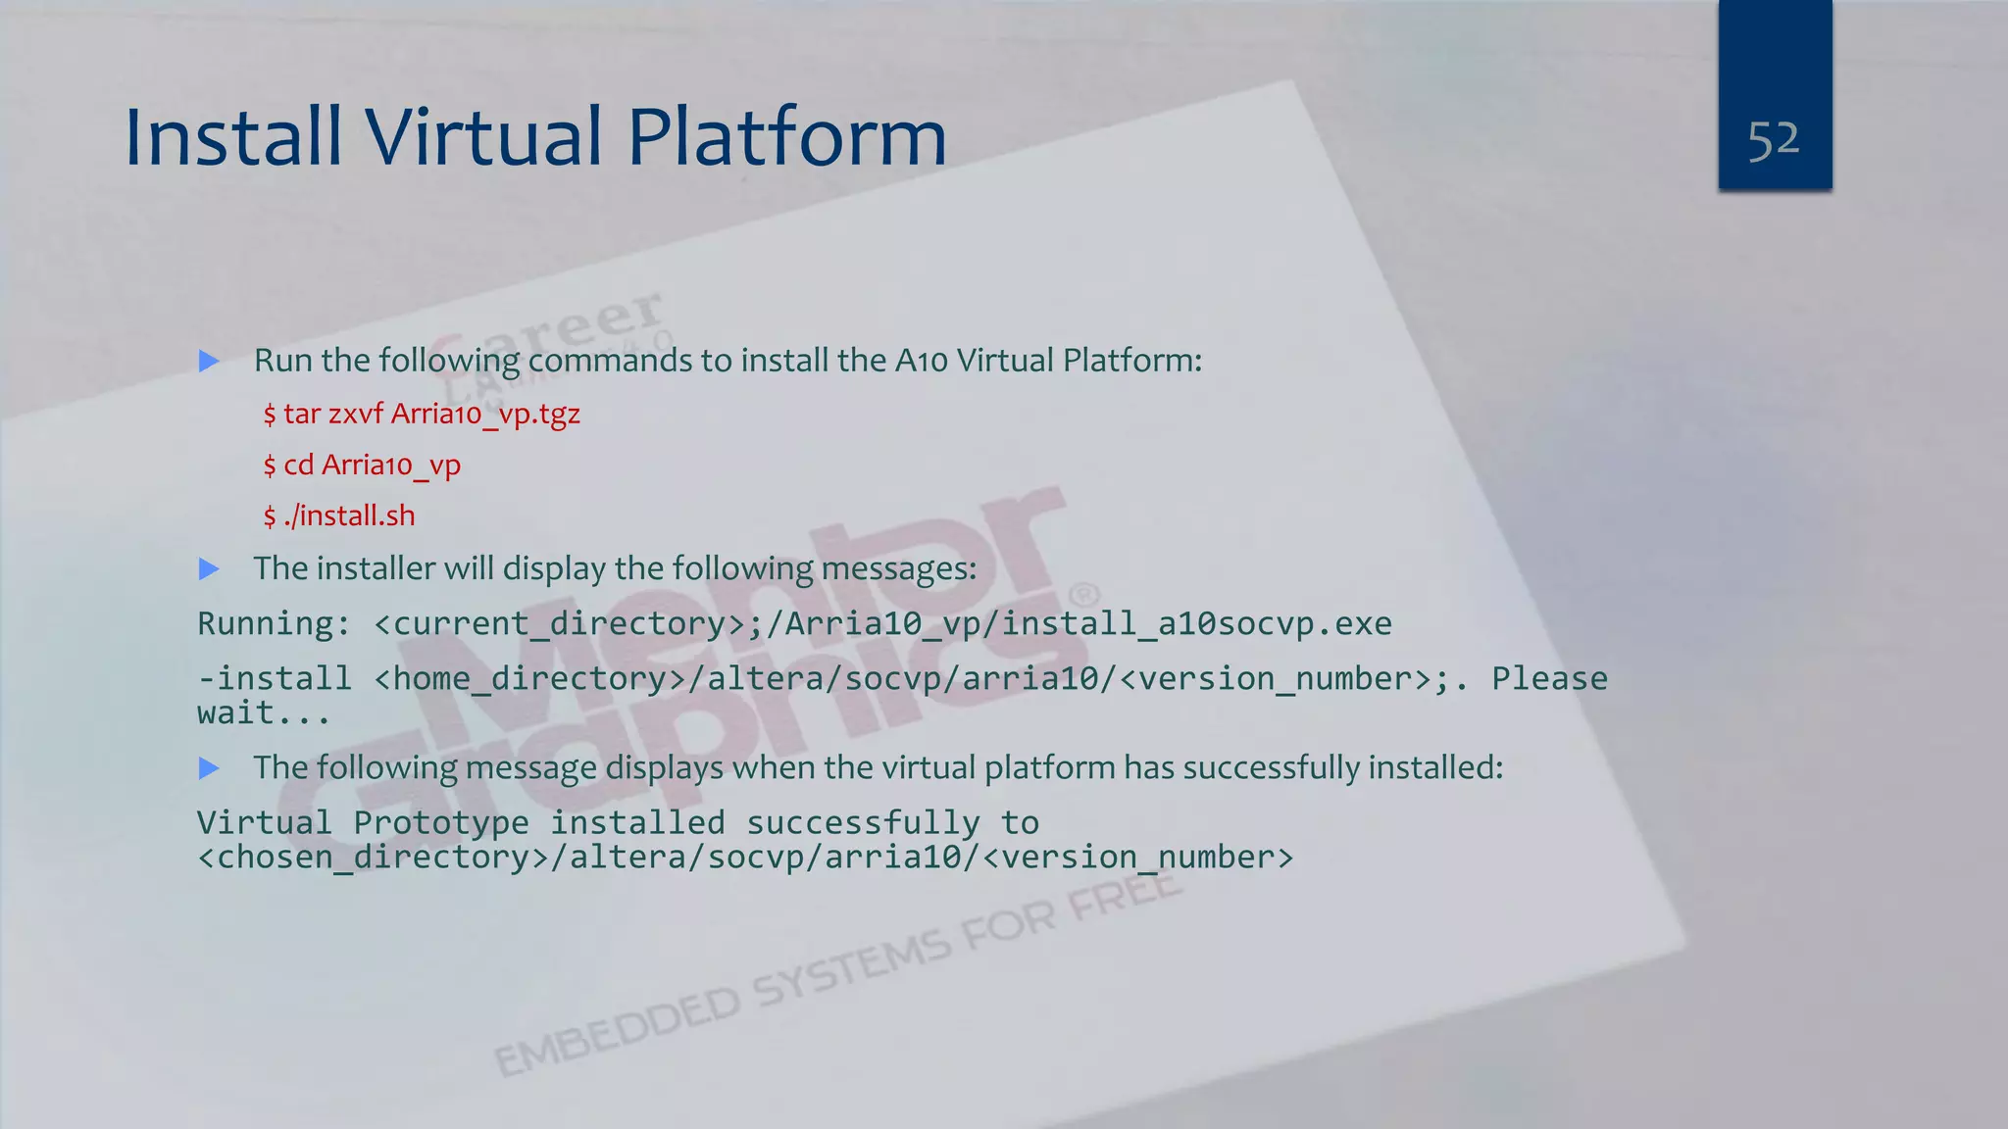2008x1129 pixels.
Task: Select the command '$ tar zxvf Arria10_vp.tgz'
Action: pyautogui.click(x=422, y=414)
